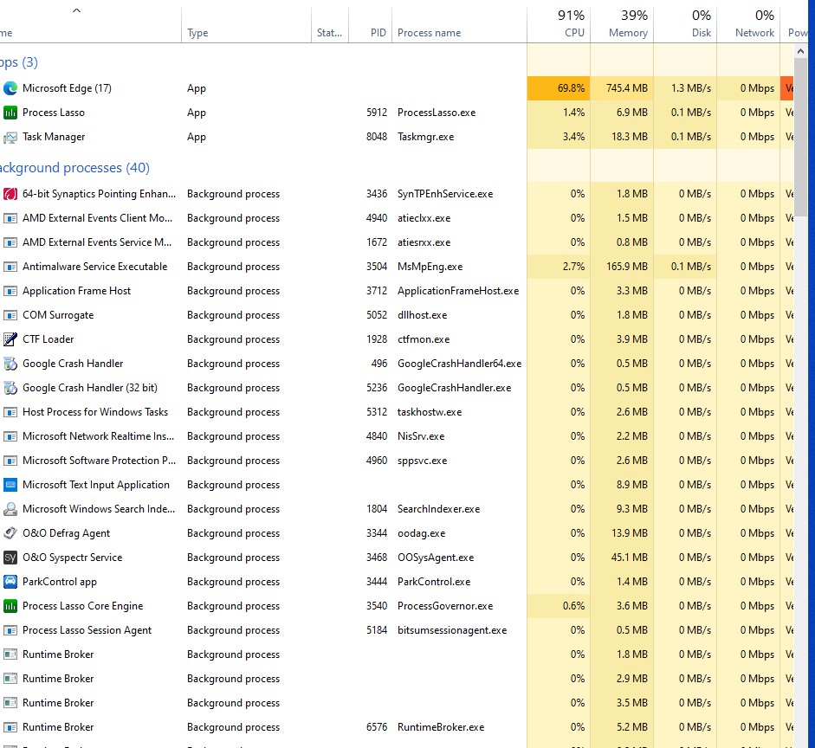Screen dimensions: 815x748
Task: Click the scrollbar up arrow
Action: (800, 51)
